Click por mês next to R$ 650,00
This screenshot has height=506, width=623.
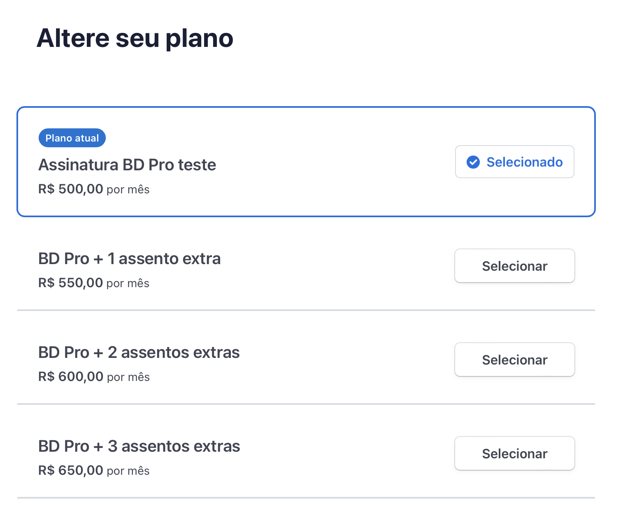(x=128, y=471)
